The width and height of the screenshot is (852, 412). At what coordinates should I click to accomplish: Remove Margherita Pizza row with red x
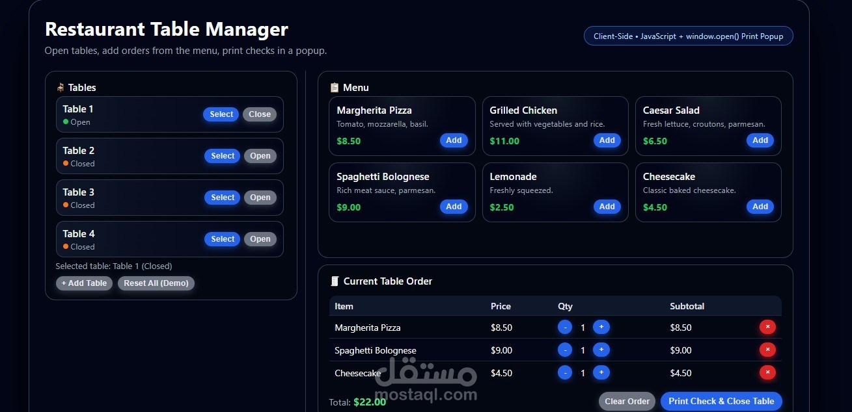[x=767, y=327]
